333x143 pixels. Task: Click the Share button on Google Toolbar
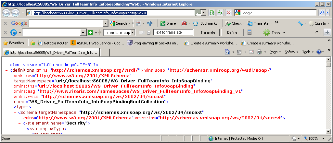[169, 23]
